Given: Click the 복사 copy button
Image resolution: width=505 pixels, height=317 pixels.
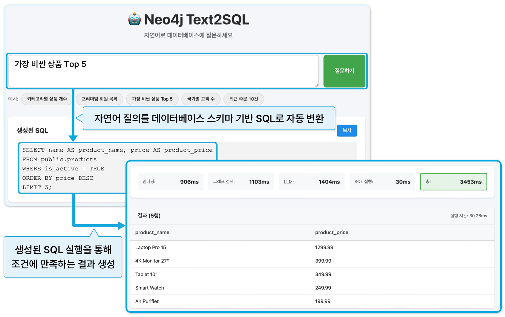Looking at the screenshot, I should [347, 130].
